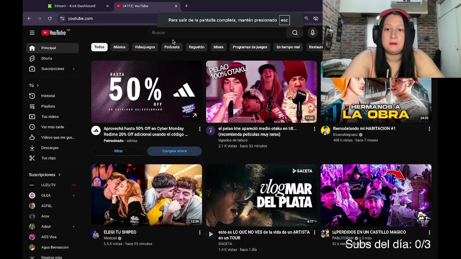Viewport: 461px width, 259px height.
Task: Open Shorts from the sidebar
Action: coord(53,58)
